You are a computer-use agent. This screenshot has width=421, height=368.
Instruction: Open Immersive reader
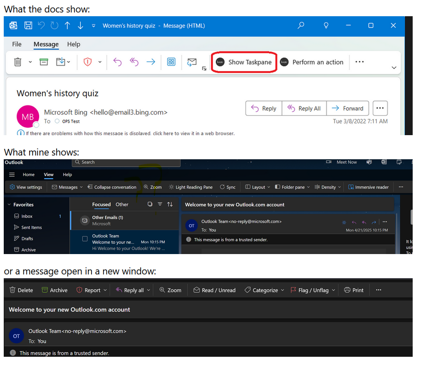369,187
